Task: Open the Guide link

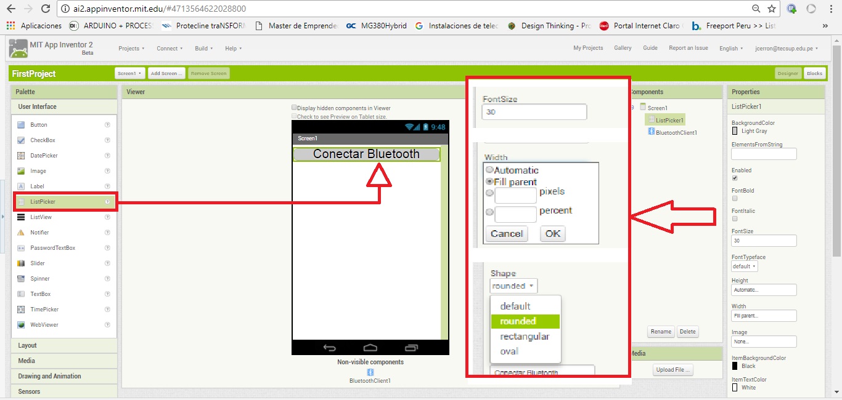Action: pyautogui.click(x=650, y=48)
